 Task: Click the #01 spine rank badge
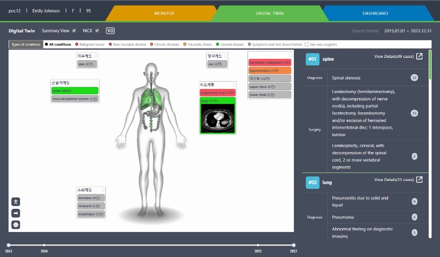[x=313, y=59]
